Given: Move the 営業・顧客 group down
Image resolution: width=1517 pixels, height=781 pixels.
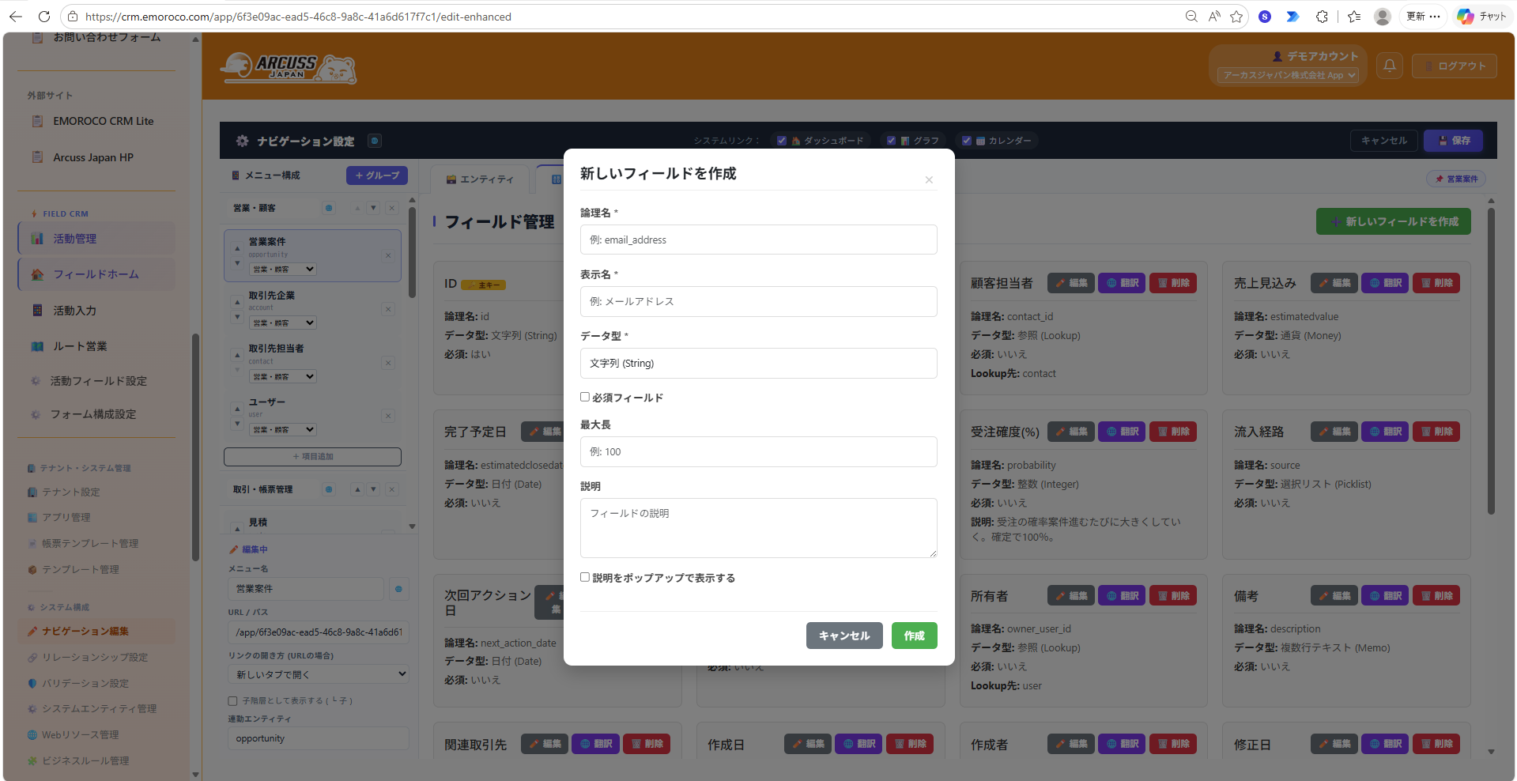Looking at the screenshot, I should click(373, 208).
